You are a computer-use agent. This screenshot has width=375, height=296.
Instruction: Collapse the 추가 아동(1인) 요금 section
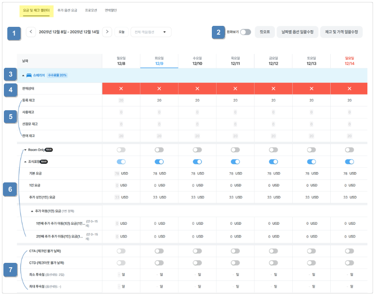click(x=32, y=211)
